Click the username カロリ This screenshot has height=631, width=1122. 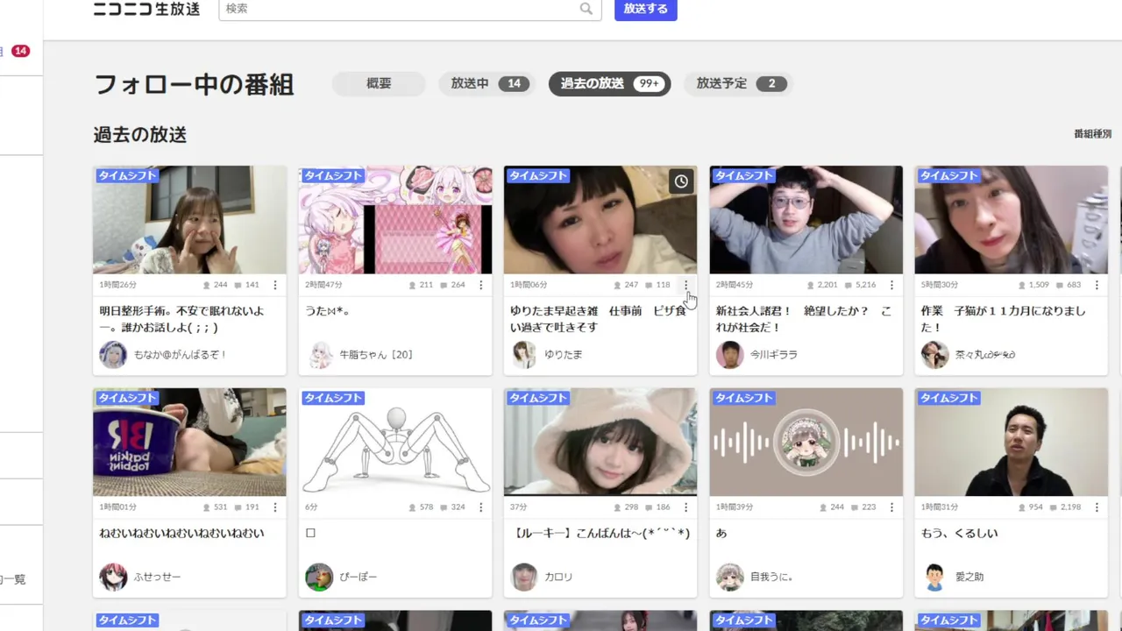coord(558,578)
